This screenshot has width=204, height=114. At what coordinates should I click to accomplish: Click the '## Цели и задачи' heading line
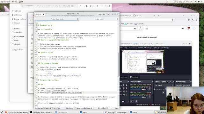pos(46,53)
